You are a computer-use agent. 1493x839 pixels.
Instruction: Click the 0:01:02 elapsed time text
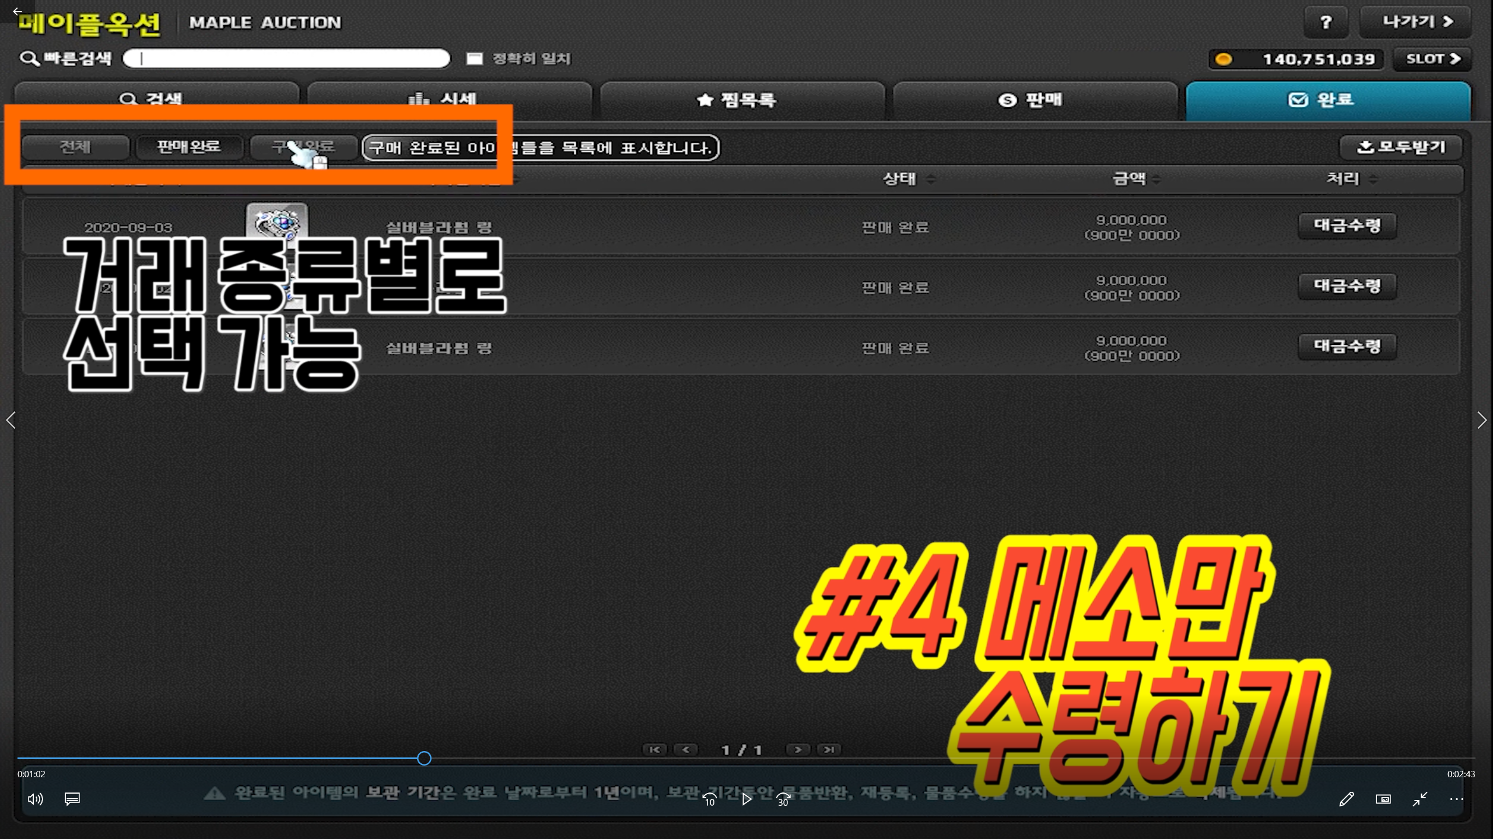tap(31, 774)
